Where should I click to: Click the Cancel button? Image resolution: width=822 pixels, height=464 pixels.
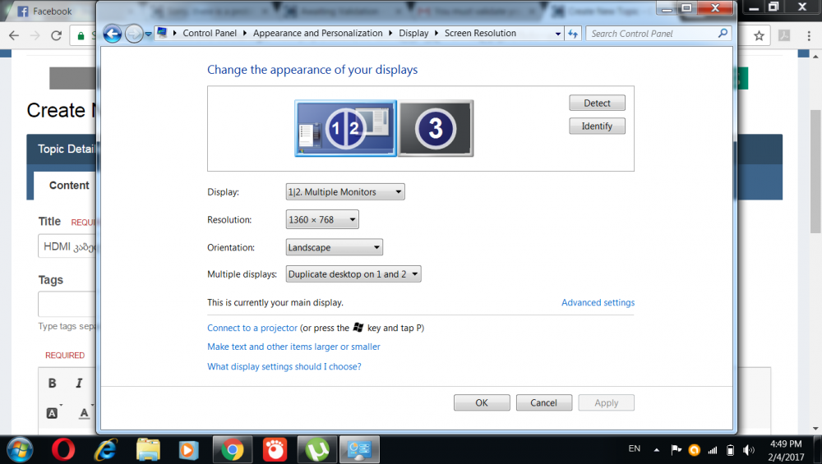pyautogui.click(x=543, y=402)
